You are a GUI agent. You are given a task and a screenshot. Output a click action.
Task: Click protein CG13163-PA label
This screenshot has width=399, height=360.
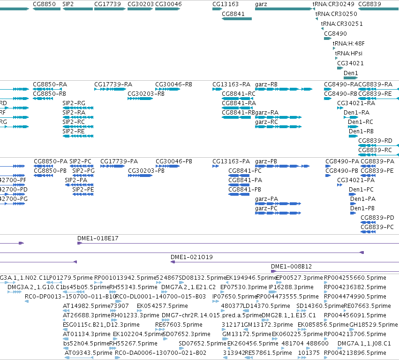(x=231, y=161)
